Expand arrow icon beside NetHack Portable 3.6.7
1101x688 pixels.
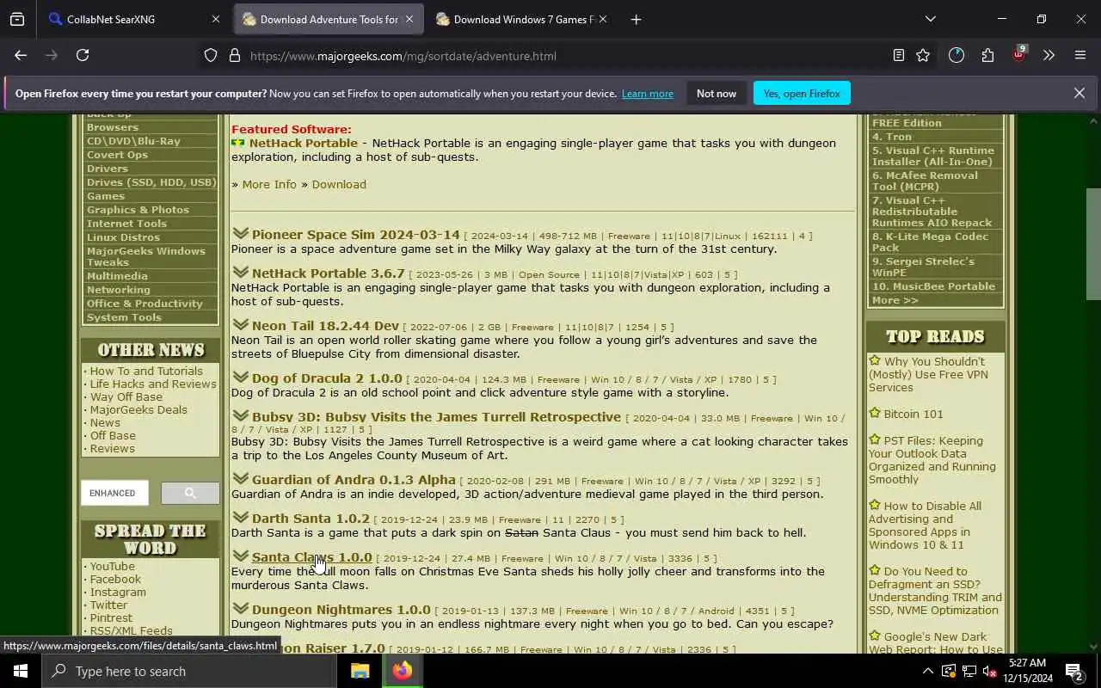click(x=240, y=272)
